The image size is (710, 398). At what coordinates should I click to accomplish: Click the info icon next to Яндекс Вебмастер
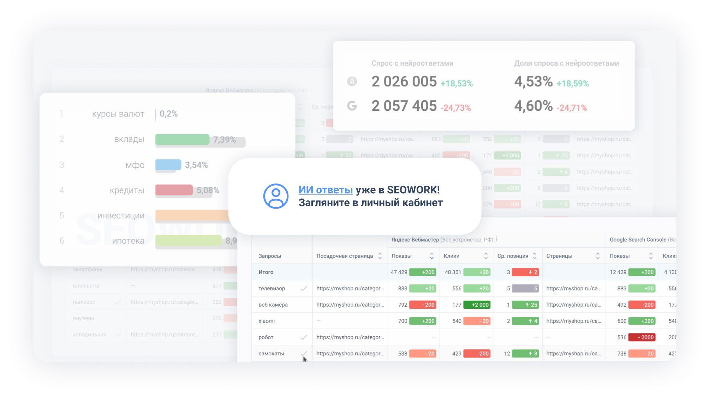496,239
